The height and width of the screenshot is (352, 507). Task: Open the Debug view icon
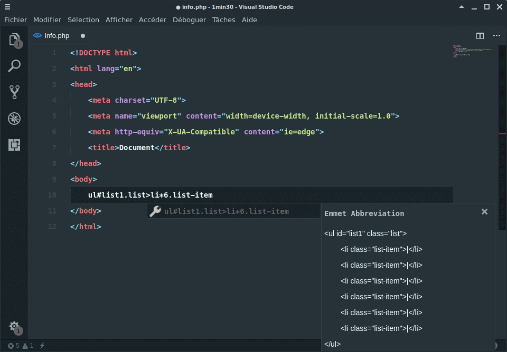click(14, 119)
